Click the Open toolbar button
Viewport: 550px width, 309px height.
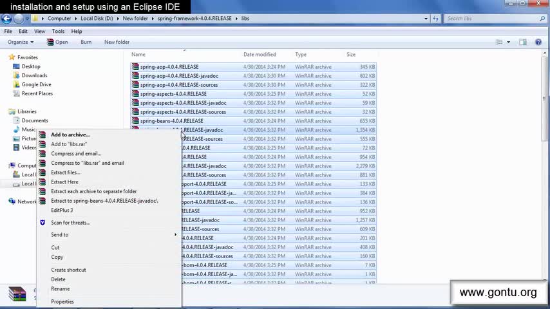coord(57,42)
